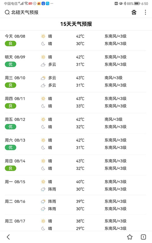Select the 良 air quality badge for 今天
The height and width of the screenshot is (243, 152).
point(10,44)
